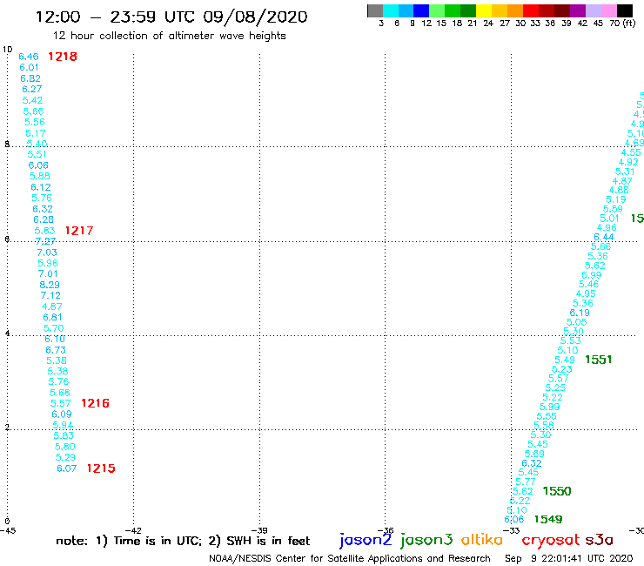Click the wave height value 5.88
The height and width of the screenshot is (566, 644).
[40, 176]
